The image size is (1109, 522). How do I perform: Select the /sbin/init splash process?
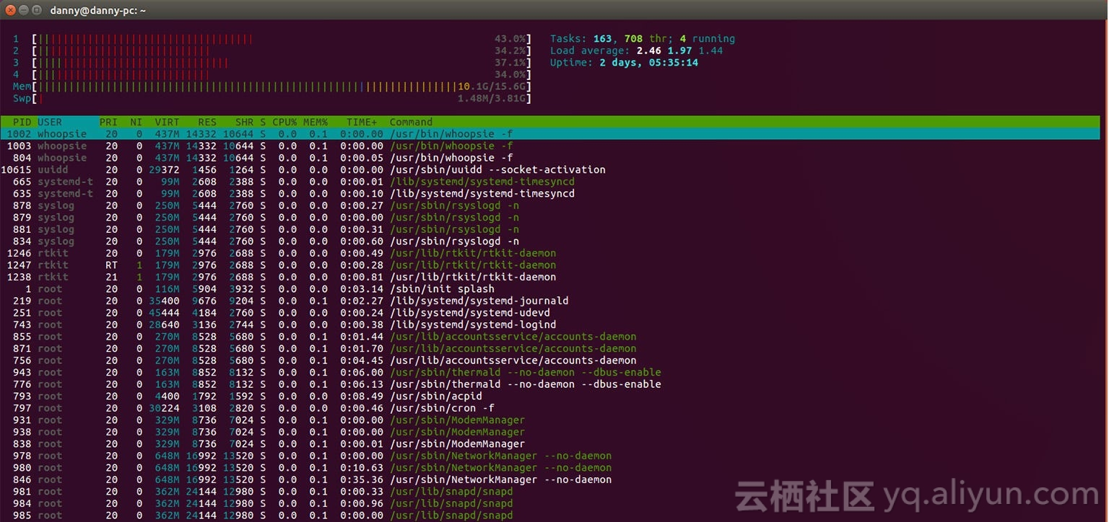click(x=550, y=288)
